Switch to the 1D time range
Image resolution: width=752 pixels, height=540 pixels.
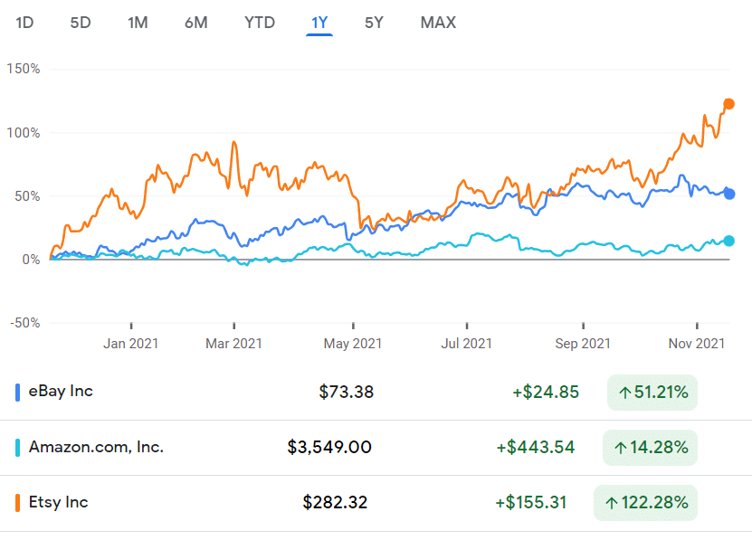[24, 23]
